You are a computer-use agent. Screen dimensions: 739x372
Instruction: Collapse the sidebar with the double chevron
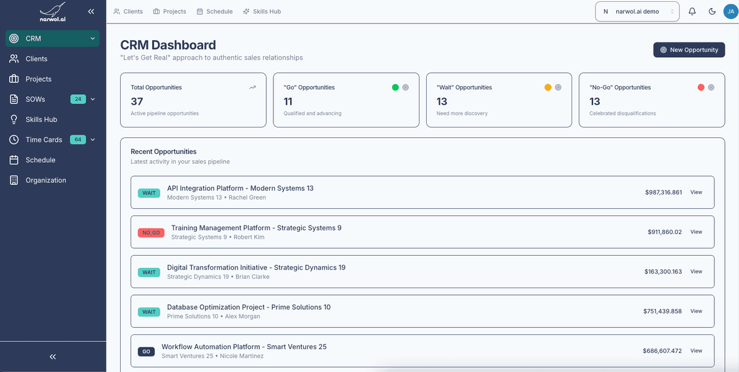[91, 11]
